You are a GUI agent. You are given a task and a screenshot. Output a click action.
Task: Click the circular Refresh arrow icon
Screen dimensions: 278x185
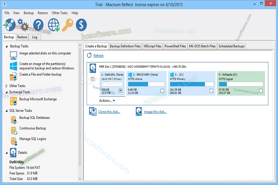point(89,55)
